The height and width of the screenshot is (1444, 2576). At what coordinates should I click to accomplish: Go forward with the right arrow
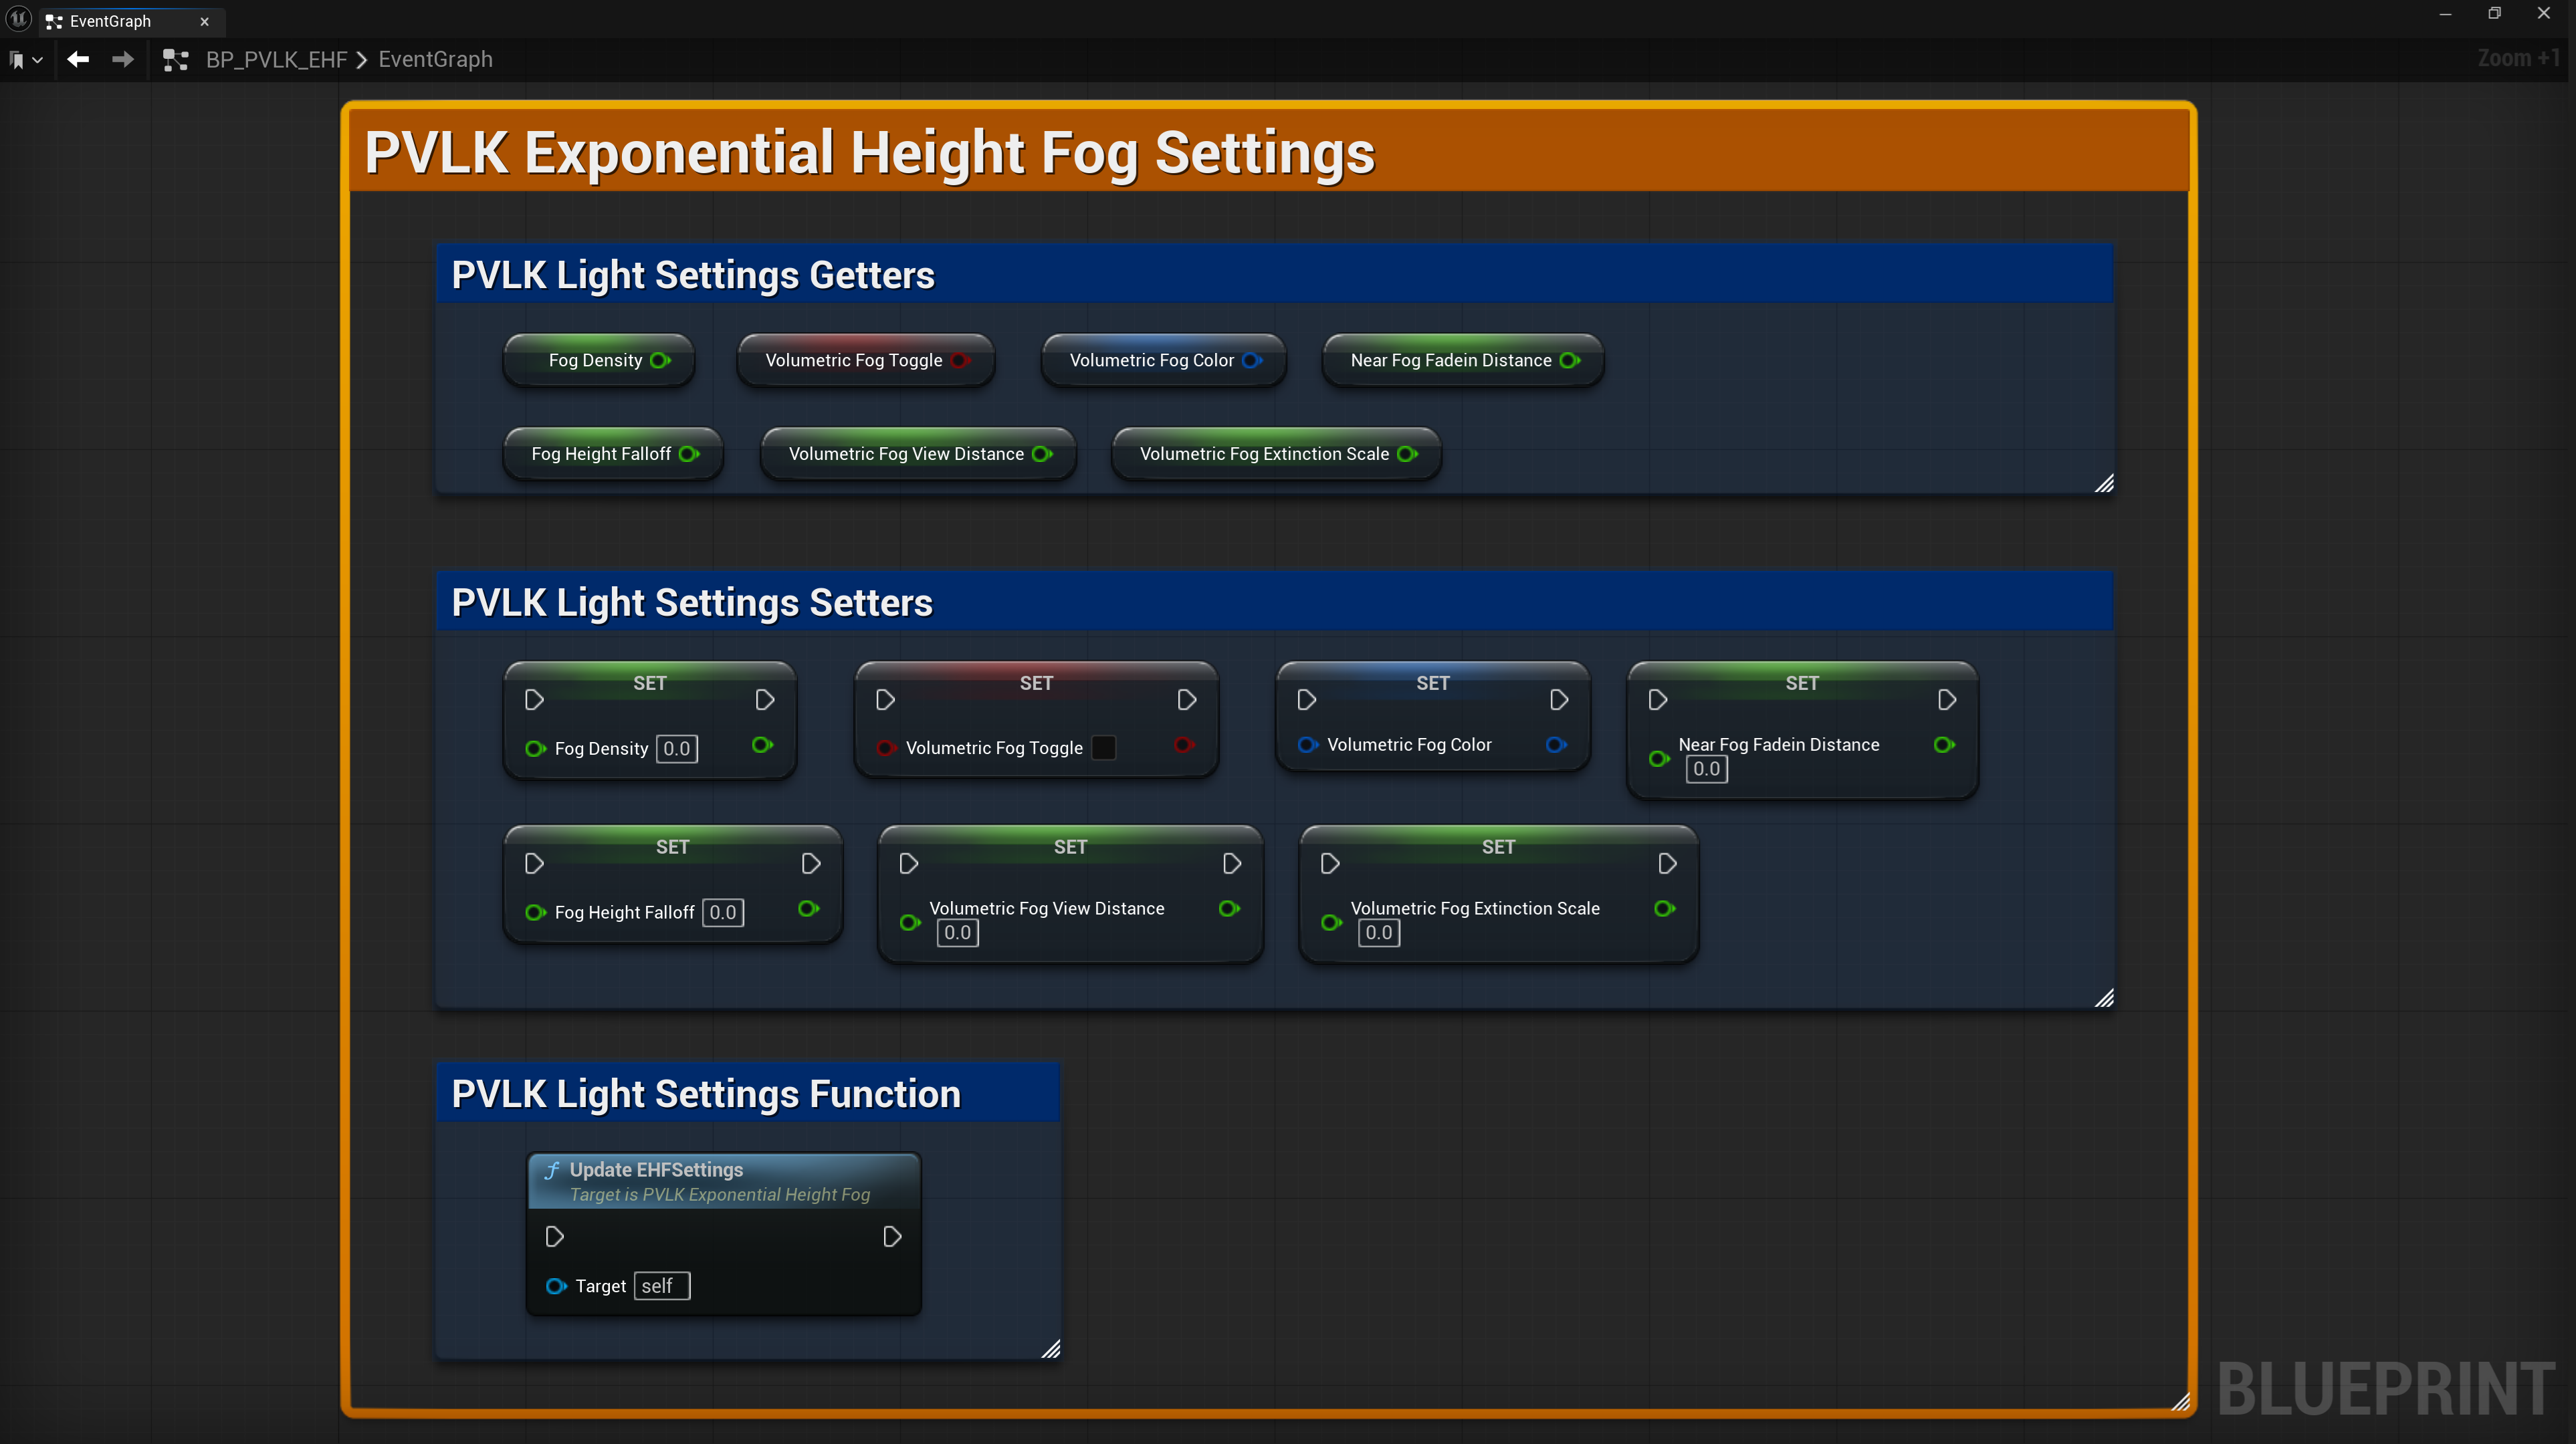click(122, 60)
